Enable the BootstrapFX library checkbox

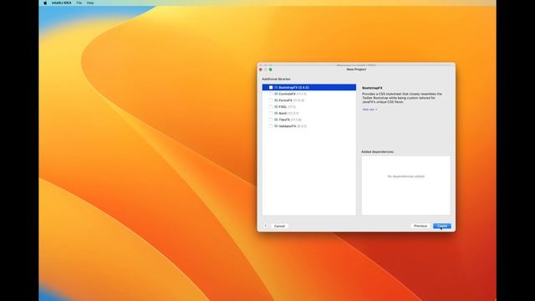[271, 87]
